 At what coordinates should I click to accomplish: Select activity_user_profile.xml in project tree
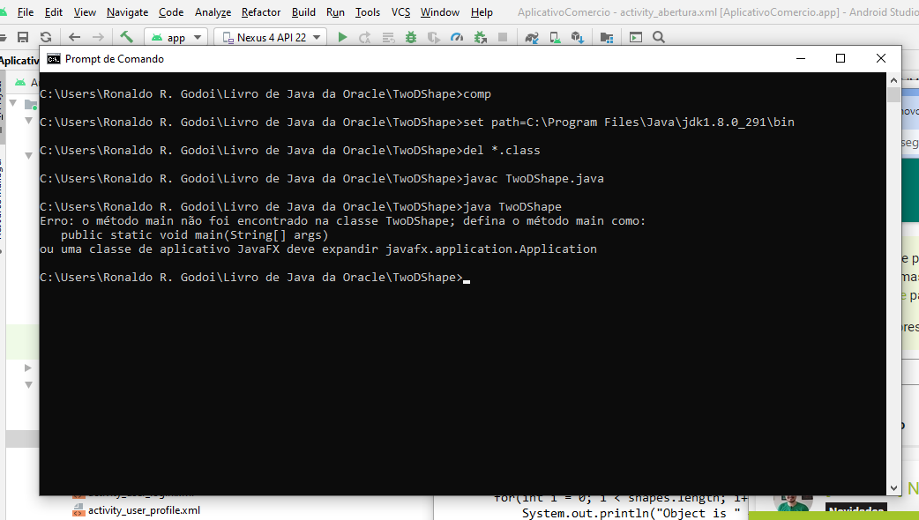pyautogui.click(x=144, y=510)
